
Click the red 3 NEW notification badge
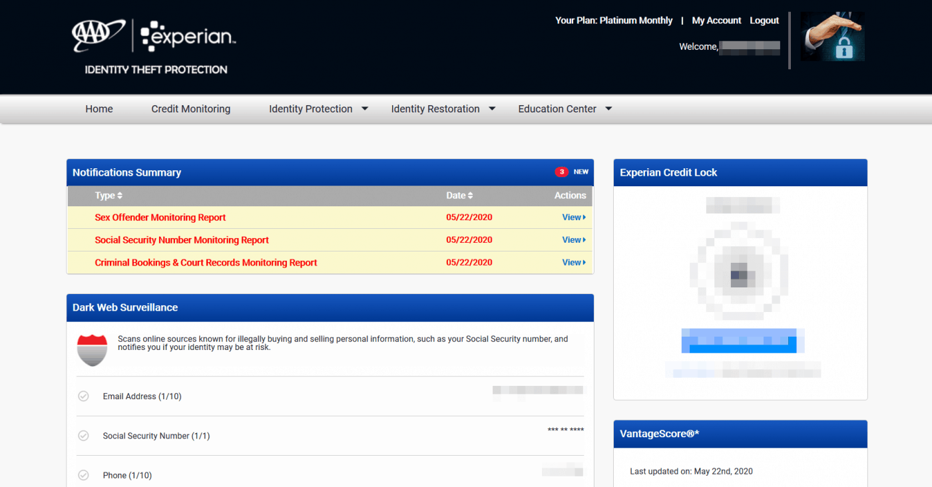[x=562, y=171]
